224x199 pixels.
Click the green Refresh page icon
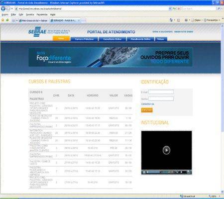point(174,8)
